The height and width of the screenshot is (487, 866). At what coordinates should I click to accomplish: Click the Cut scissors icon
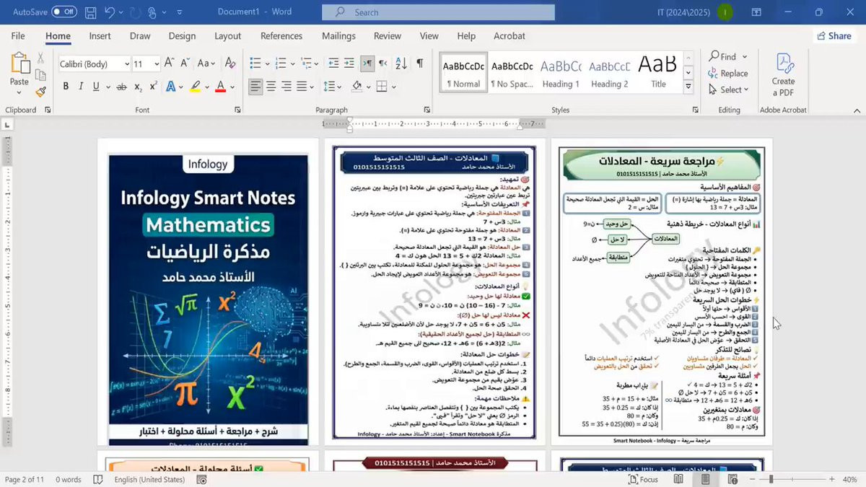click(40, 58)
